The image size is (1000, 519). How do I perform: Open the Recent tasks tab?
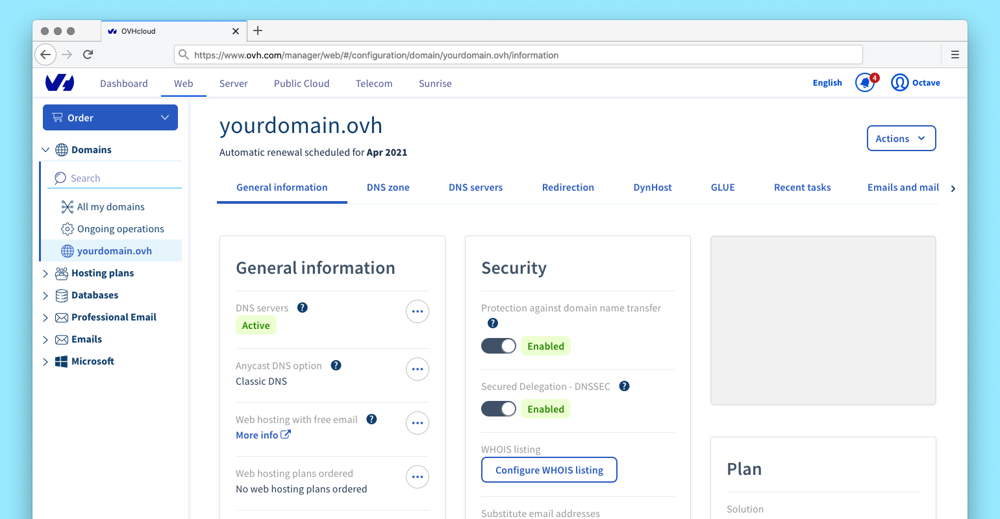(803, 187)
